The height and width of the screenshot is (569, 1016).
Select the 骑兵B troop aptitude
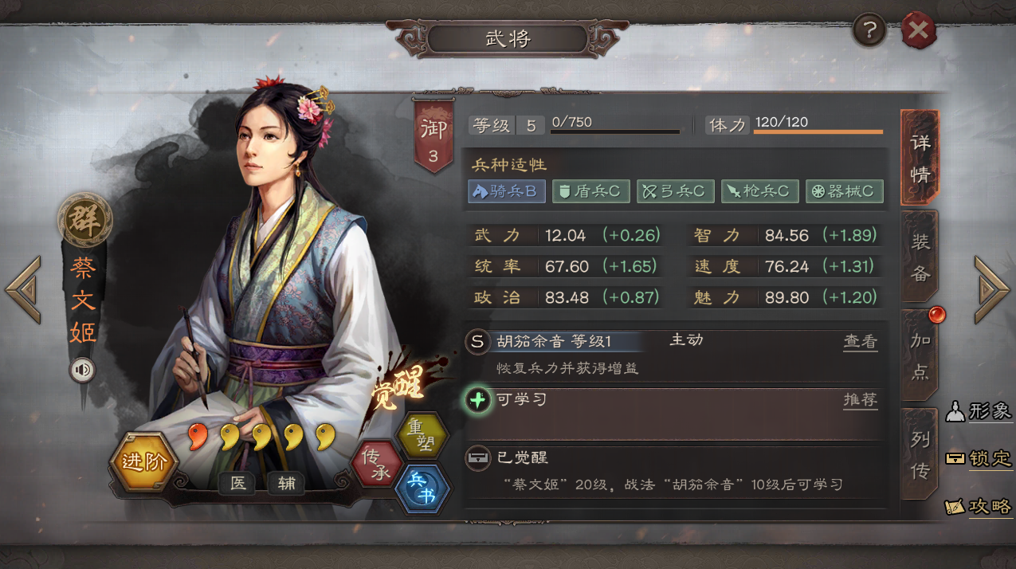pos(507,191)
